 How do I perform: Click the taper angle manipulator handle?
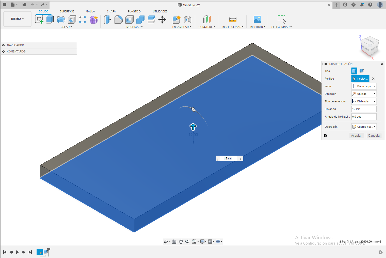click(x=193, y=109)
